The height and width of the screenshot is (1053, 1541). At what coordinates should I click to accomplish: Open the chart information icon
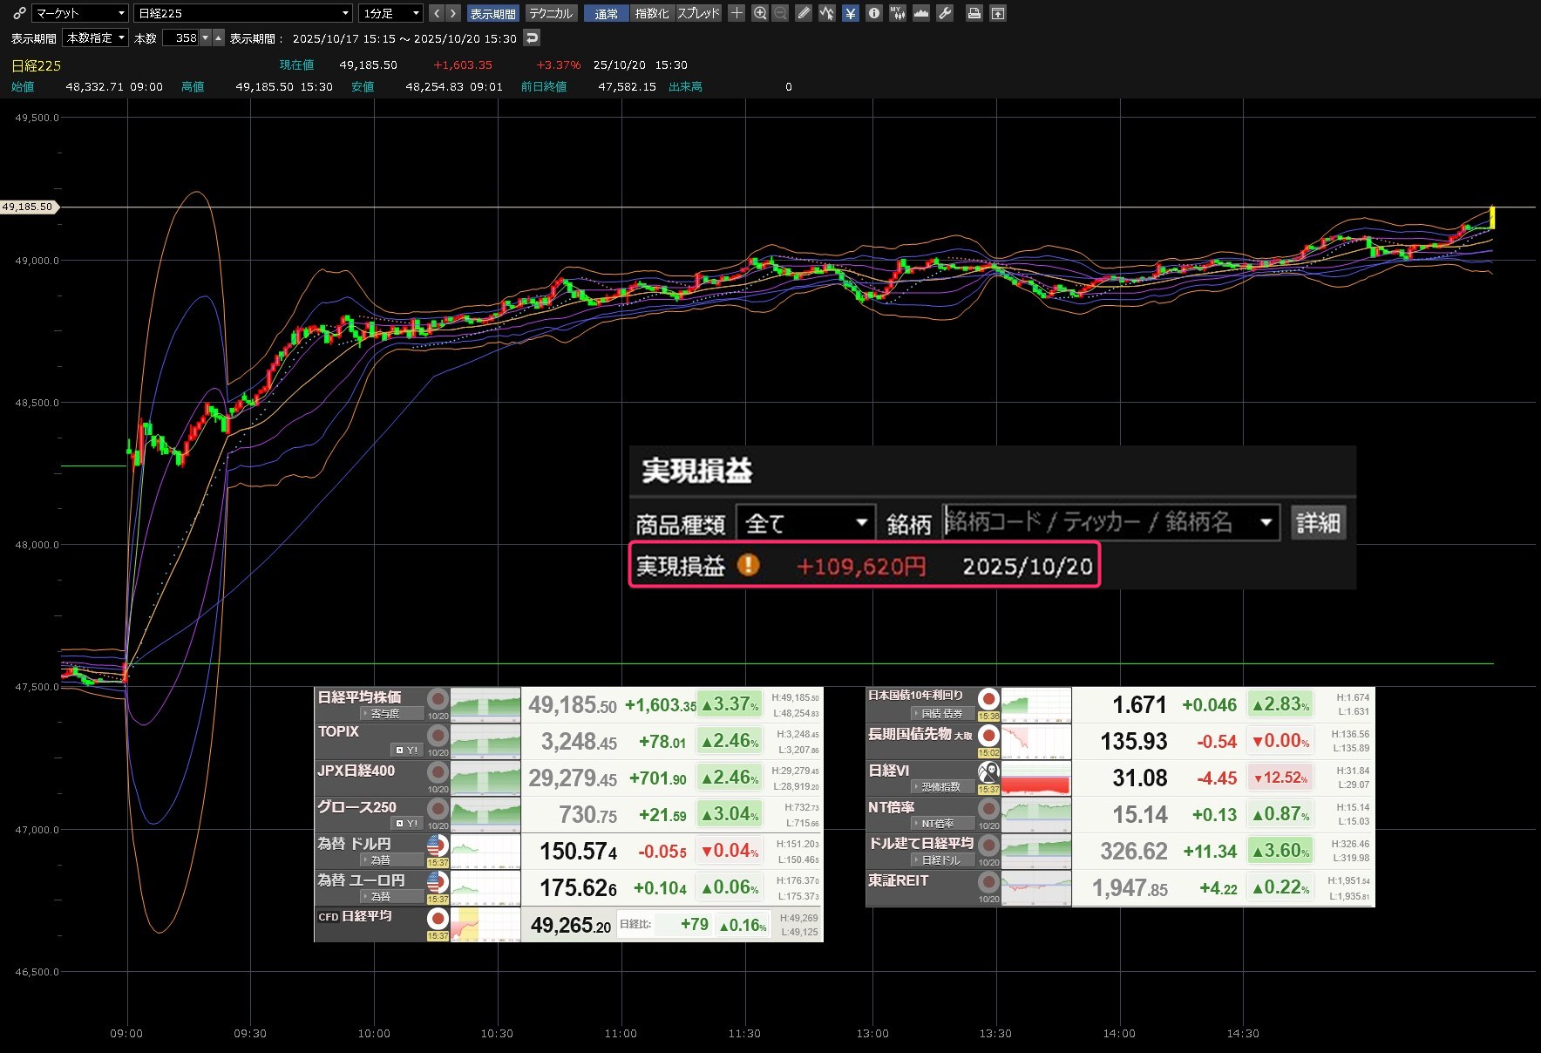point(873,13)
